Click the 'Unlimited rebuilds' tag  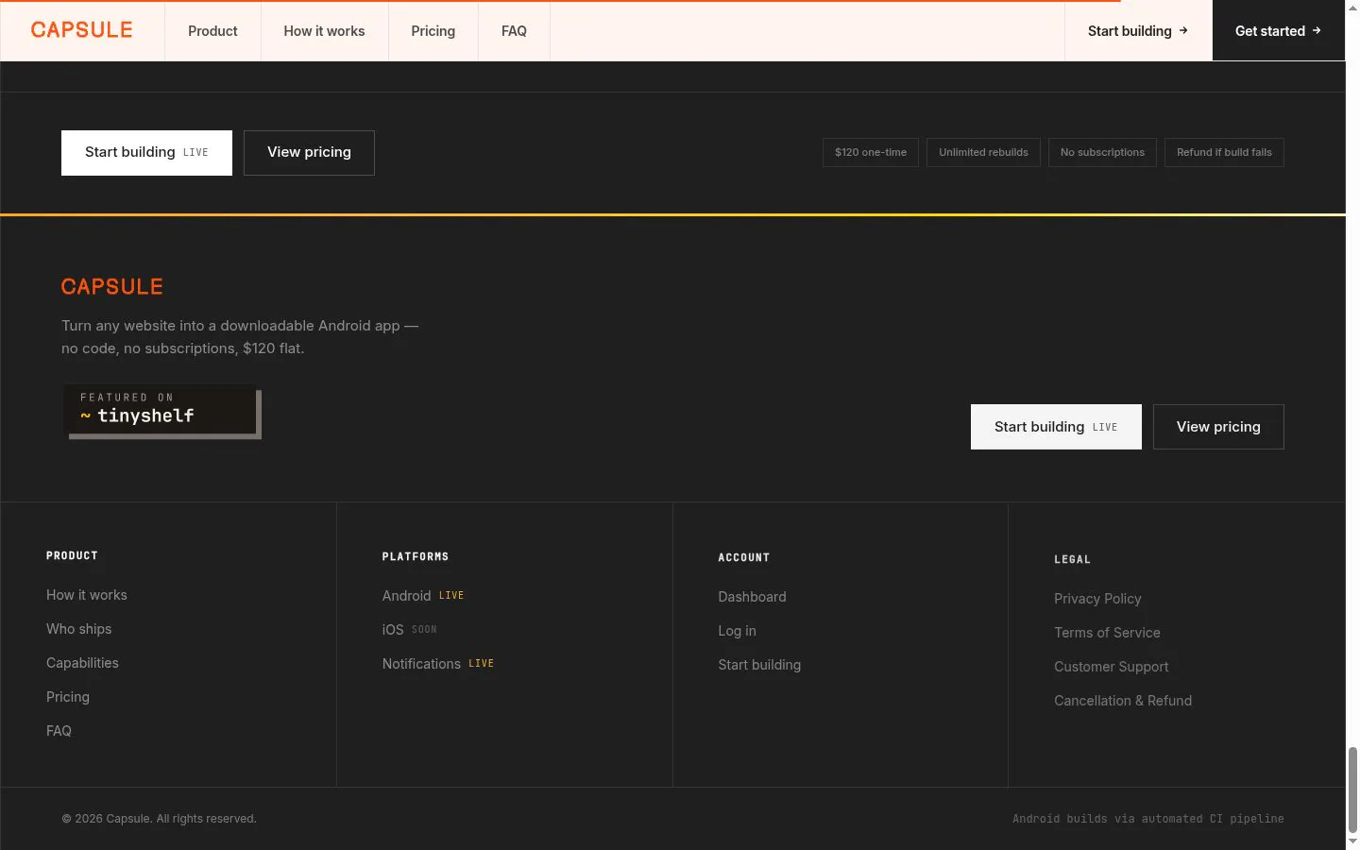click(983, 152)
